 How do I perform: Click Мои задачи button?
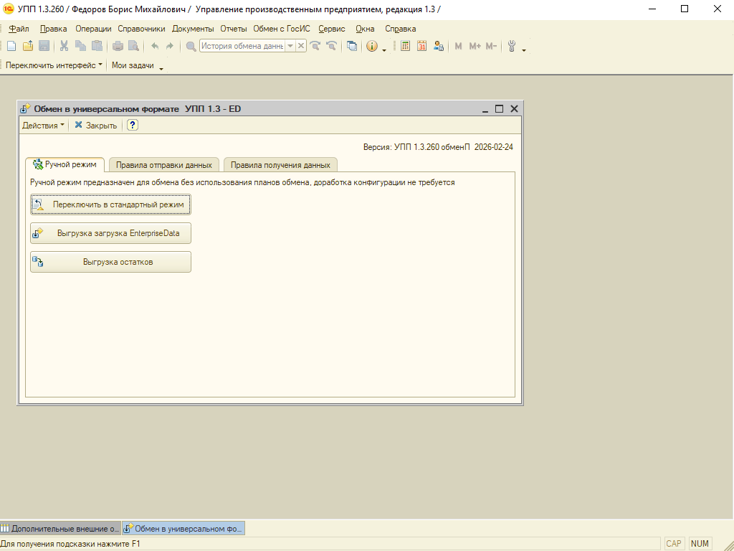point(133,65)
